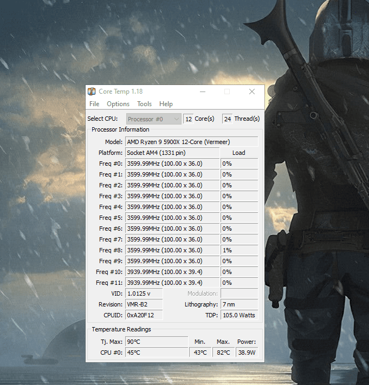Click the Tj. Max value 90°C
Viewport: 369px width, 385px height.
pyautogui.click(x=157, y=342)
